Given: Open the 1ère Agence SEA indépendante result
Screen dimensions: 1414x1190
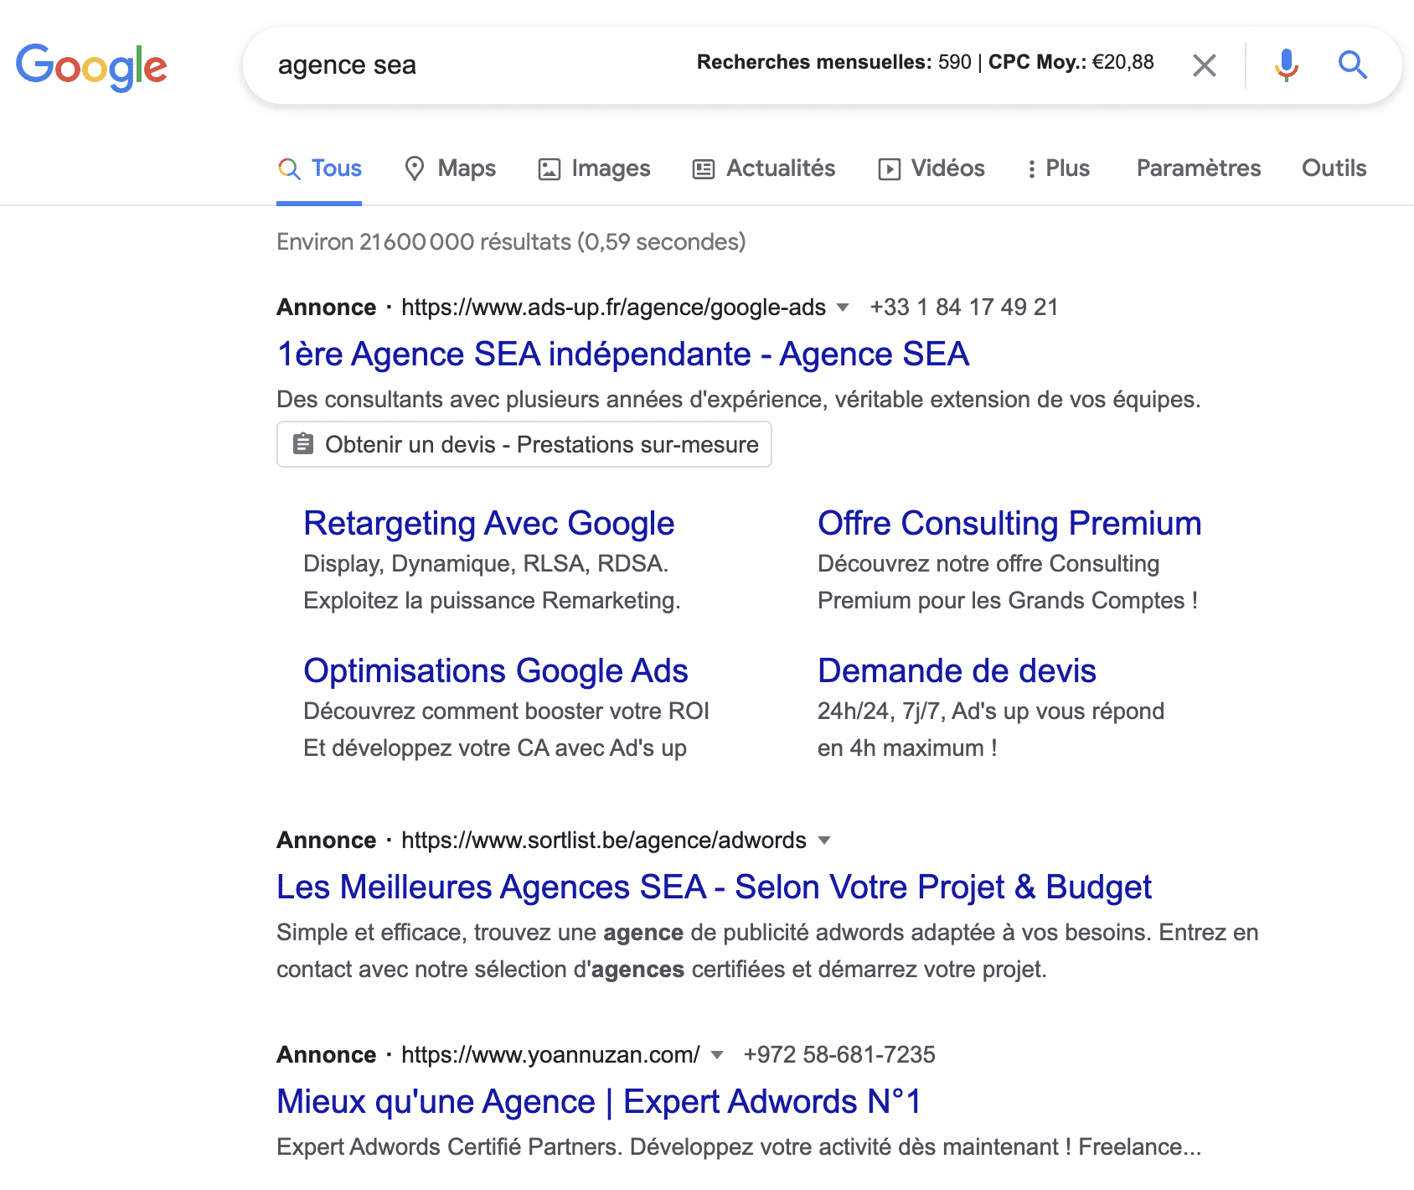Looking at the screenshot, I should (622, 354).
